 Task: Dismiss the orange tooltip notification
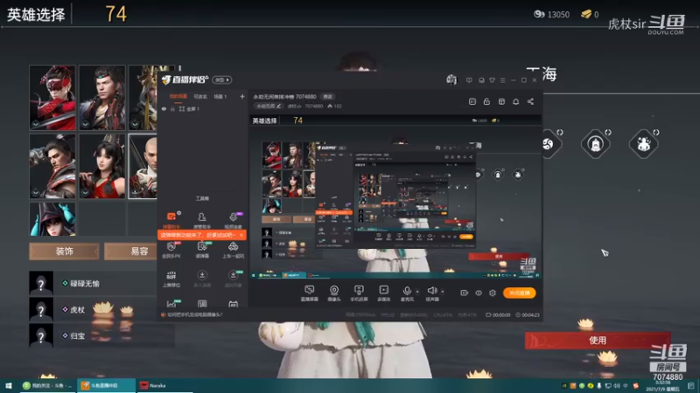pos(241,235)
